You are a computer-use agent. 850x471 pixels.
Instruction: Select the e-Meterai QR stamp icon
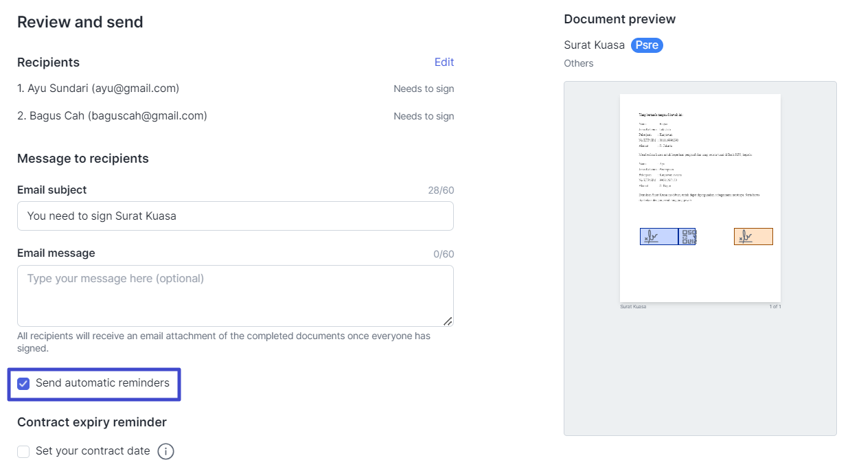coord(687,236)
